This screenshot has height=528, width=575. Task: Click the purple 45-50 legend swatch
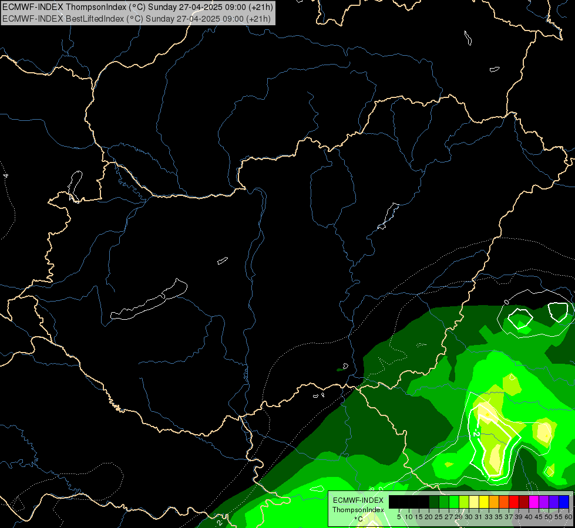(544, 502)
